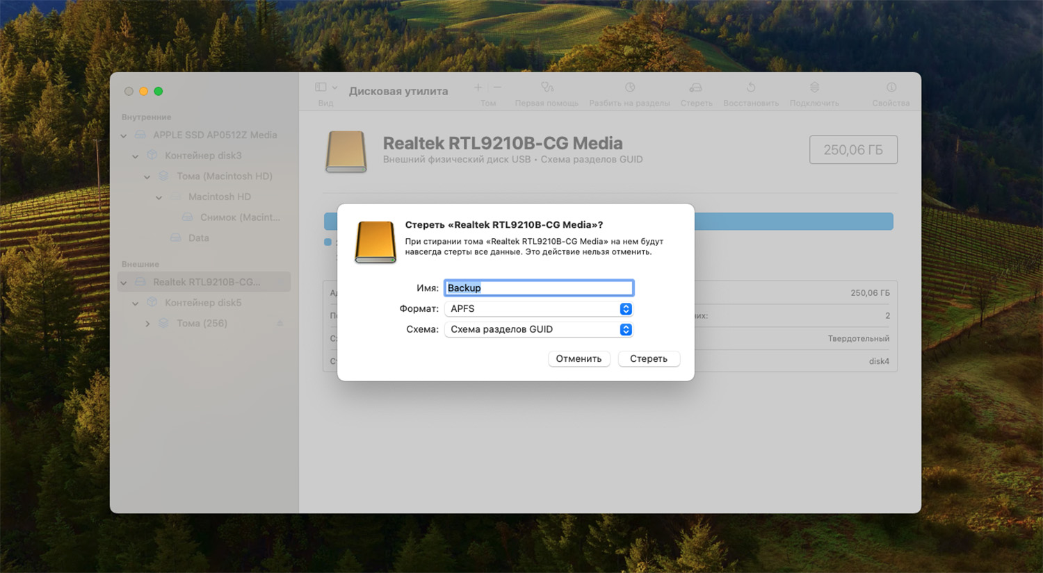Click the blue legend swatch under the usage bar
This screenshot has width=1043, height=573.
(328, 242)
